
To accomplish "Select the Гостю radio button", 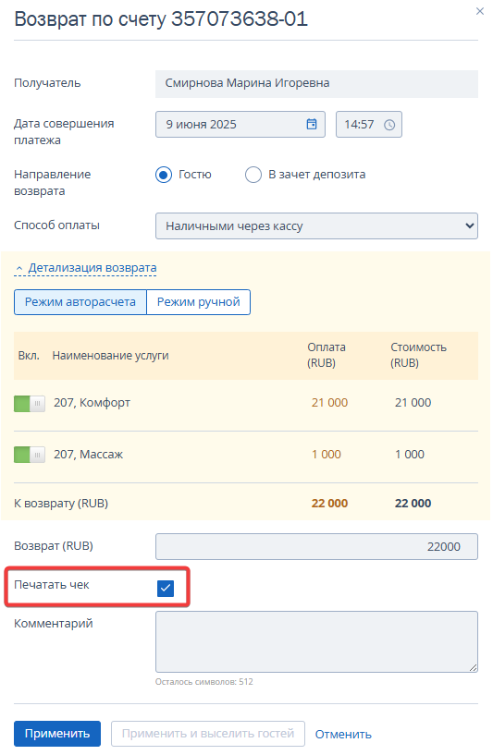I will click(x=164, y=175).
